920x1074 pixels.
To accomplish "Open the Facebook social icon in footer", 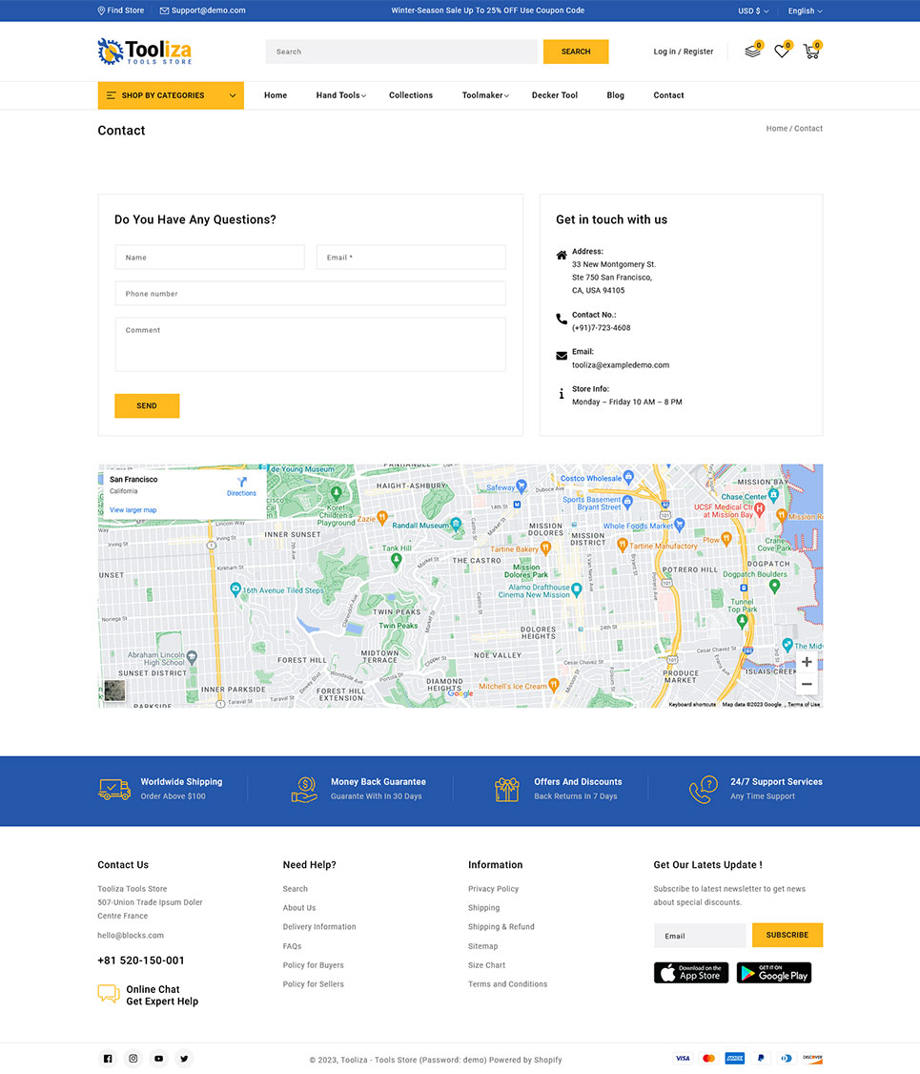I will [x=108, y=1058].
